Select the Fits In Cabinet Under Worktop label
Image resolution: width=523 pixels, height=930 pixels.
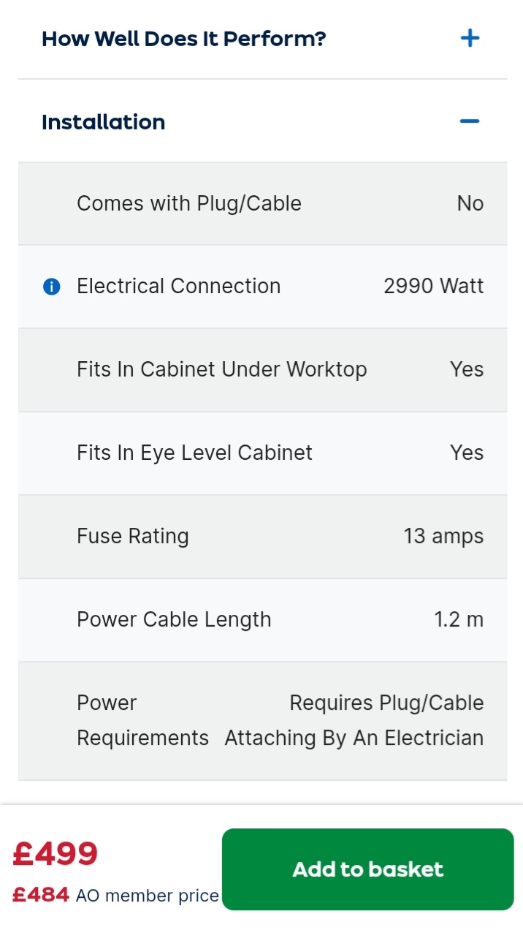[x=222, y=369]
